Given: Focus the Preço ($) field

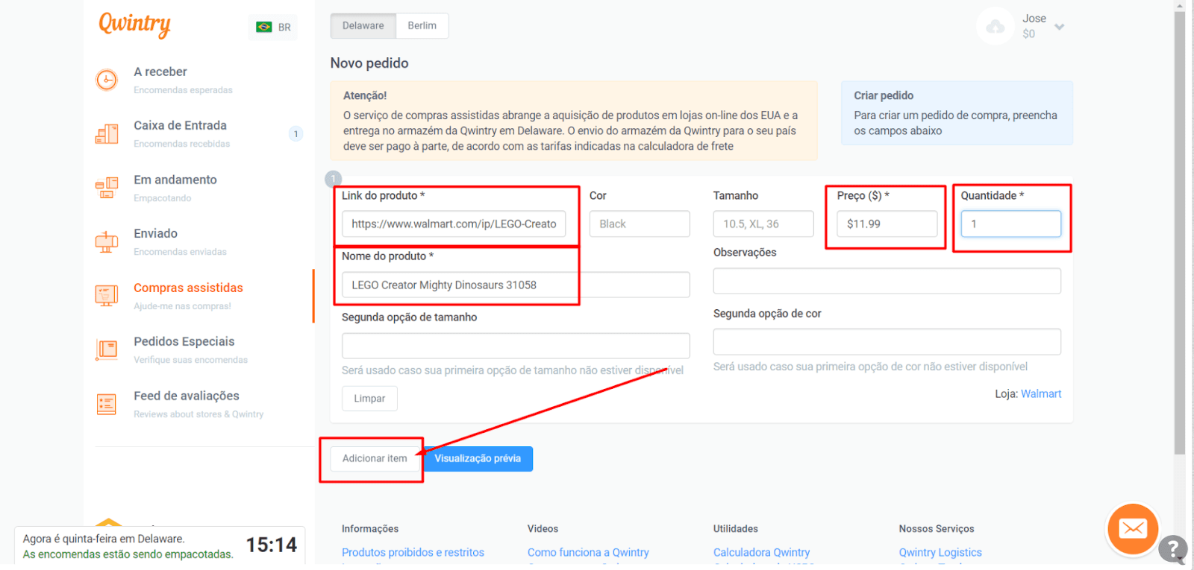Looking at the screenshot, I should (887, 224).
